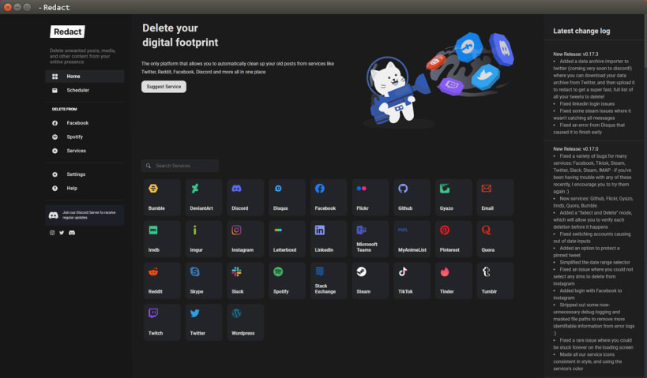647x378 pixels.
Task: Choose the LinkedIn service tile
Action: pyautogui.click(x=329, y=239)
